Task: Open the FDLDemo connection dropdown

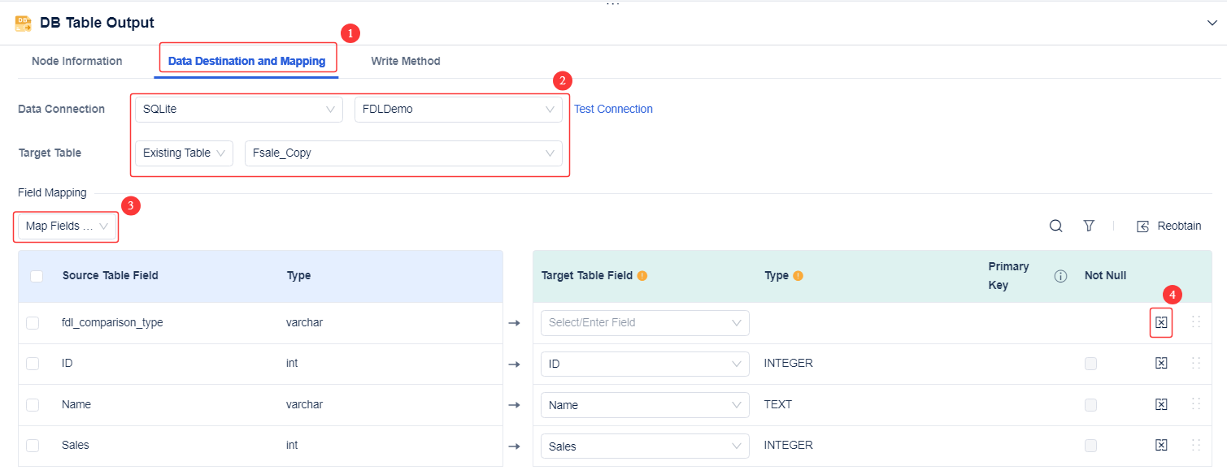Action: [459, 110]
